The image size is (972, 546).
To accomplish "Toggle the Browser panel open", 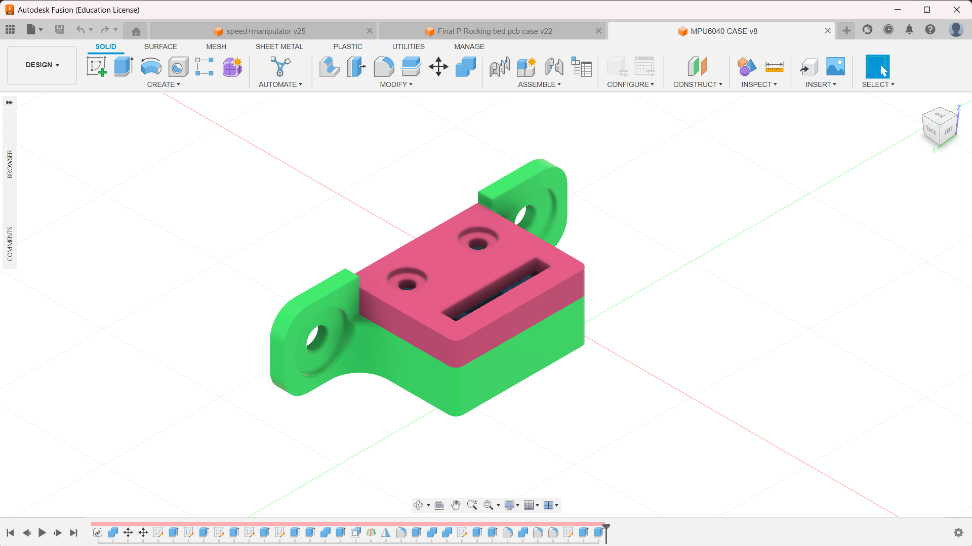I will pos(10,164).
